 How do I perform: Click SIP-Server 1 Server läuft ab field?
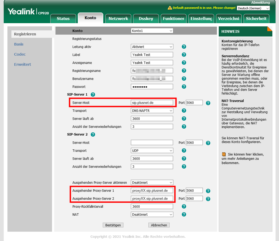[152, 119]
